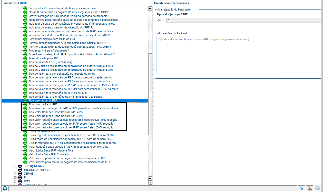
Task: Click green icon beside 'Tipo Valor Reducao Base Calculo IRPF 40%'
Action: click(25, 112)
